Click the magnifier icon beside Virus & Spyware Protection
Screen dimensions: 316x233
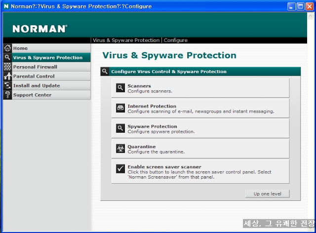[x=7, y=57]
